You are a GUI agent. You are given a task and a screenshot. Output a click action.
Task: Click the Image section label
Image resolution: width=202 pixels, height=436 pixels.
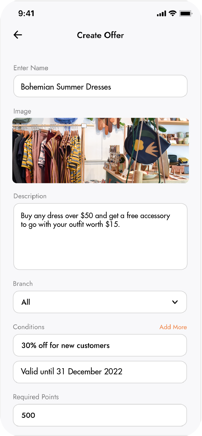[x=22, y=111]
